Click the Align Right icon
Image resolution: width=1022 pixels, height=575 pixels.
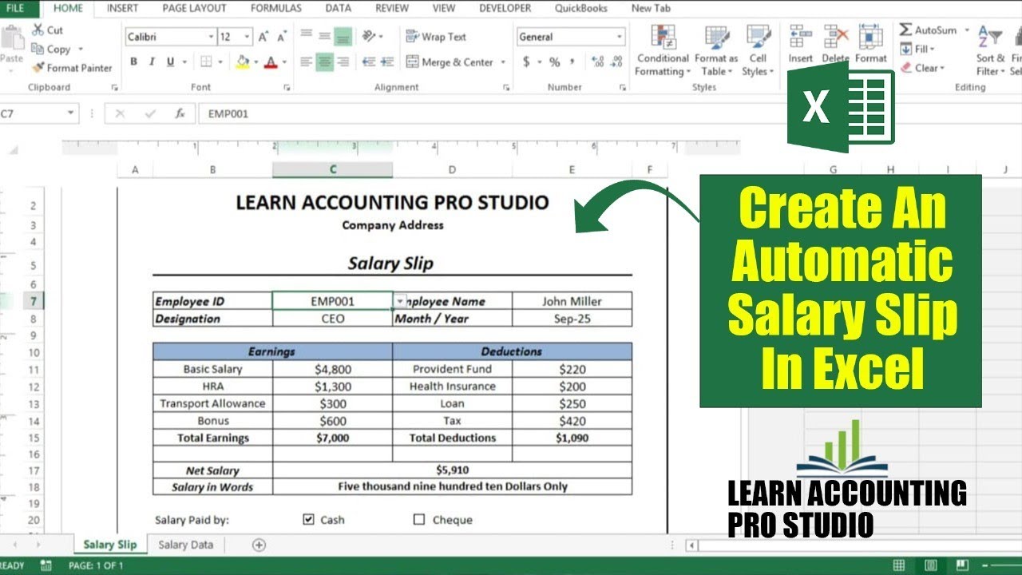pyautogui.click(x=343, y=62)
